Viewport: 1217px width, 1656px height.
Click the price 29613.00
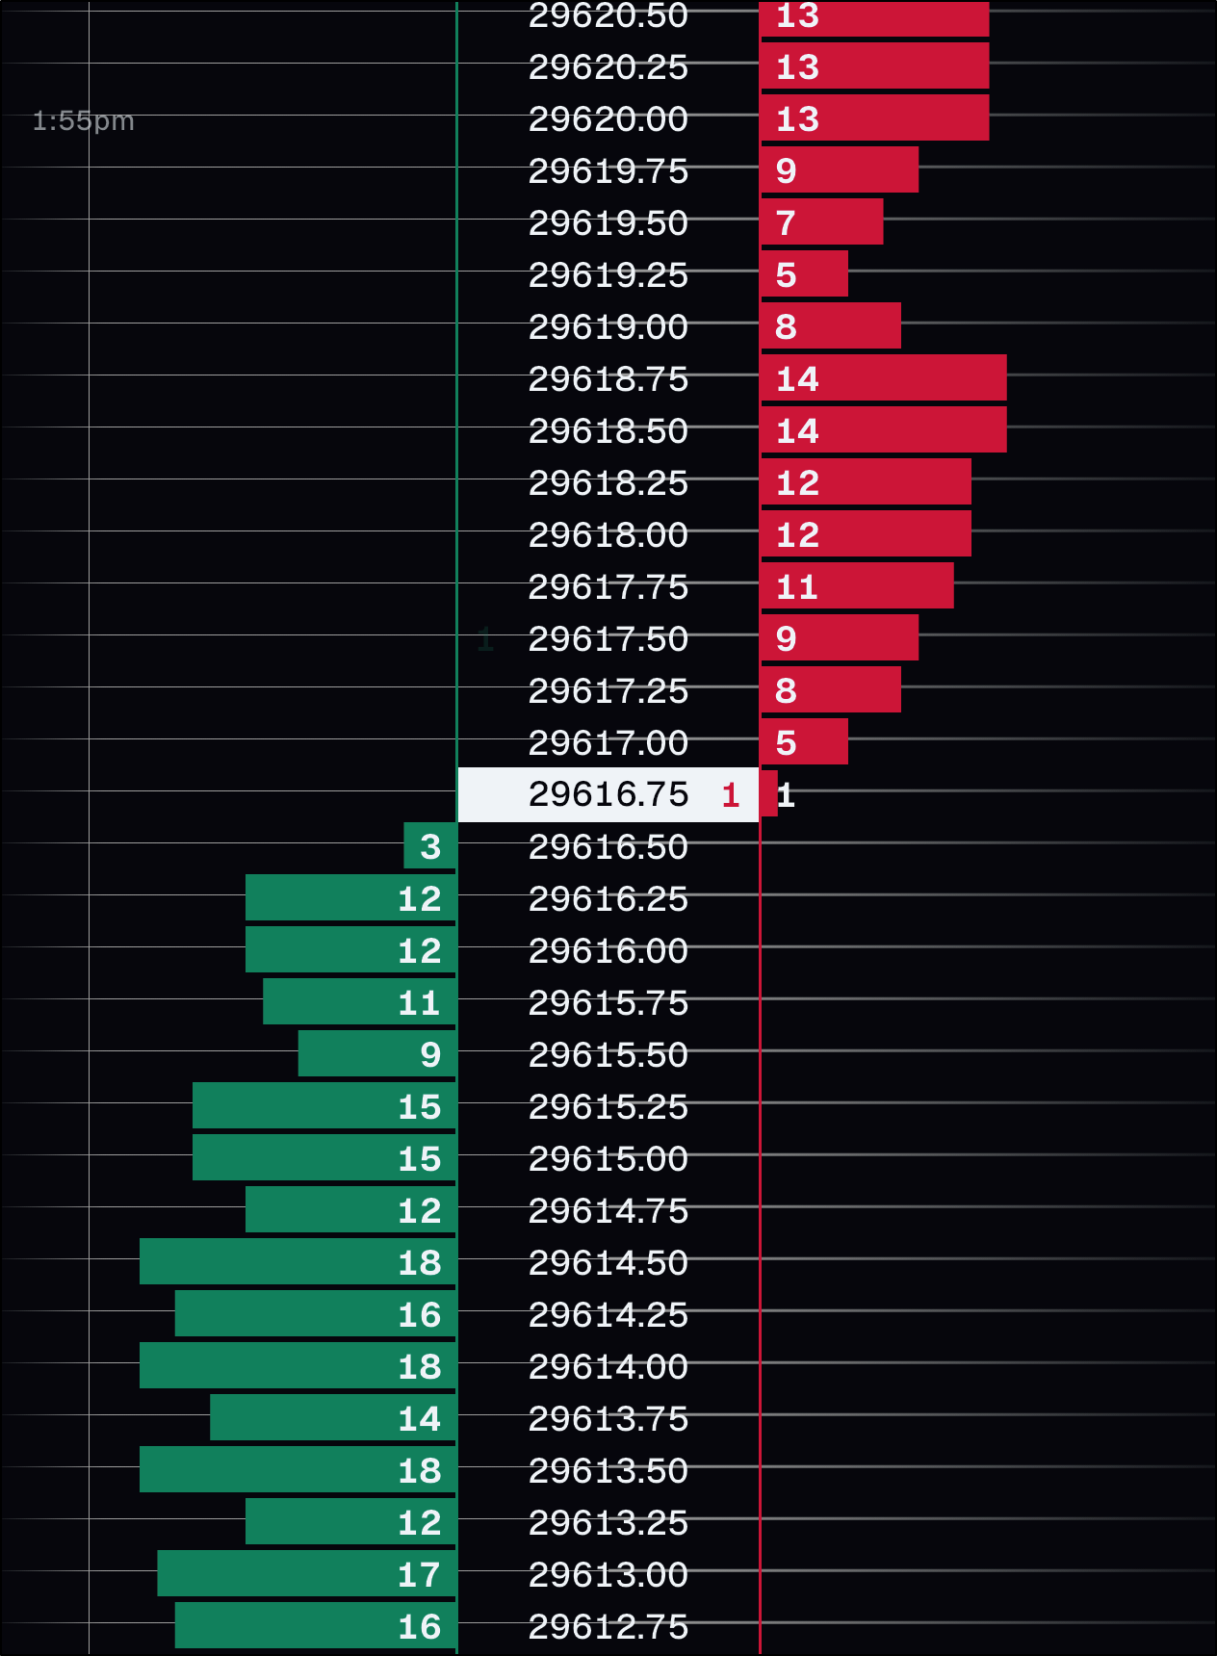(x=608, y=1574)
